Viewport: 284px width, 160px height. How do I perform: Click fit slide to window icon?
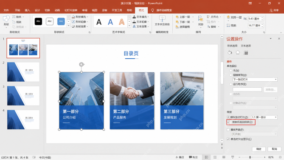[280, 157]
